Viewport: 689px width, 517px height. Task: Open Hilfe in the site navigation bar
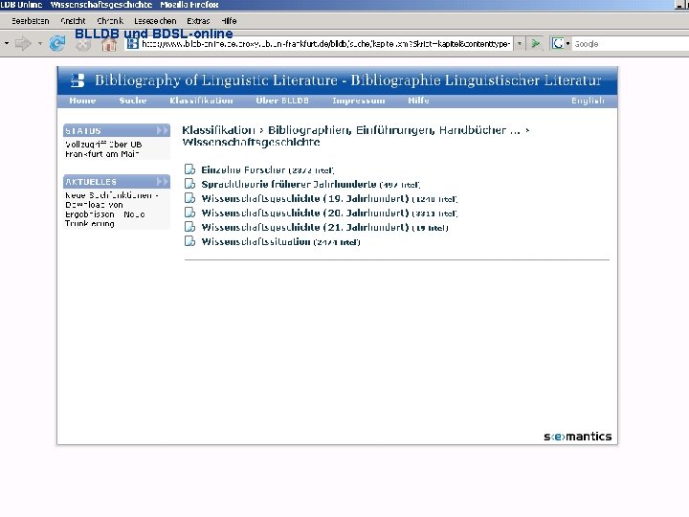tap(418, 101)
